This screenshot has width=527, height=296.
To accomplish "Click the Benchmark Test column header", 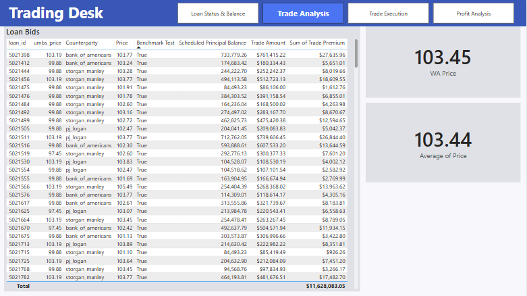I will pos(156,43).
